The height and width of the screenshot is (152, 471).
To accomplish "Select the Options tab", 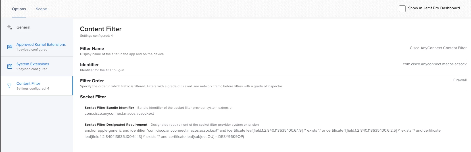I will (x=19, y=9).
